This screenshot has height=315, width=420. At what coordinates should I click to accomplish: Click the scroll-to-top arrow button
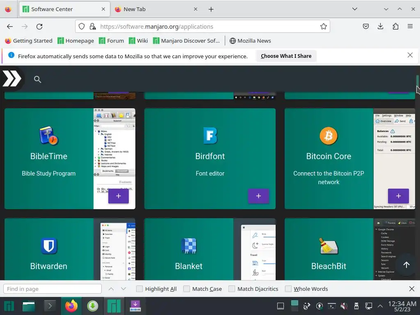pos(406,265)
